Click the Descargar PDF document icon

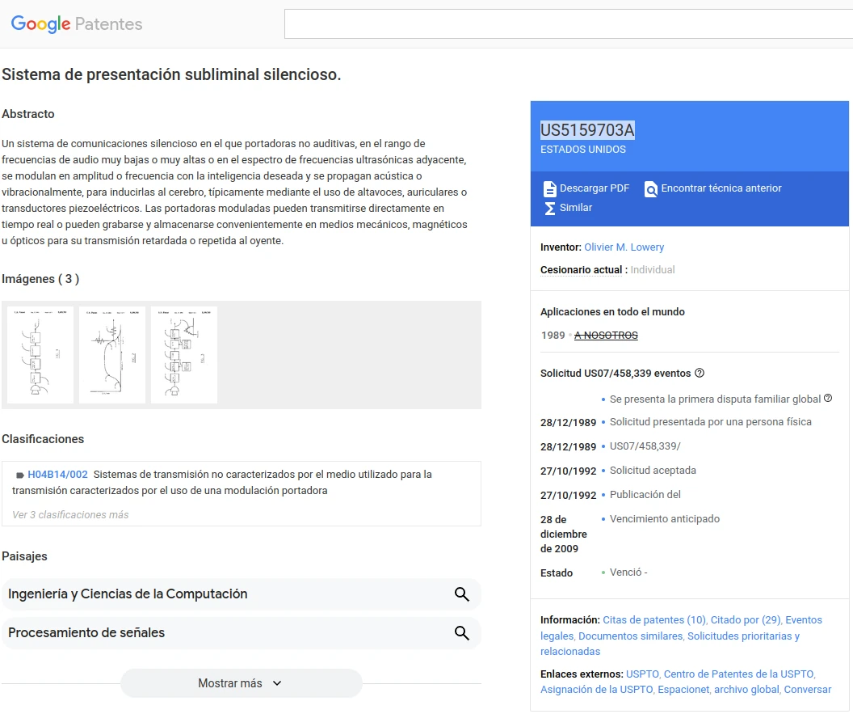[x=549, y=188]
